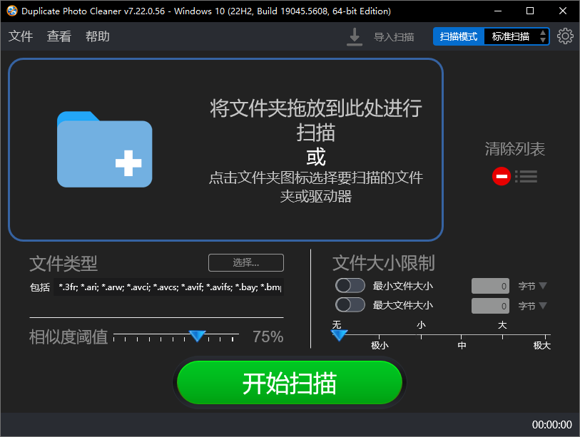
Task: Click the import scan download icon
Action: (354, 36)
